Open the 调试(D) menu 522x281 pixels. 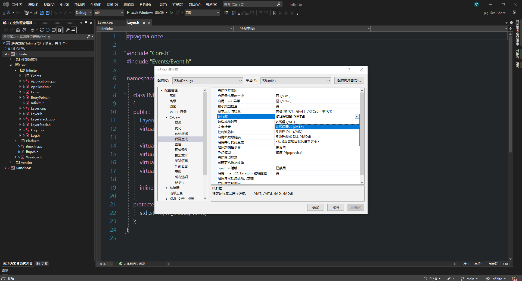pyautogui.click(x=112, y=4)
